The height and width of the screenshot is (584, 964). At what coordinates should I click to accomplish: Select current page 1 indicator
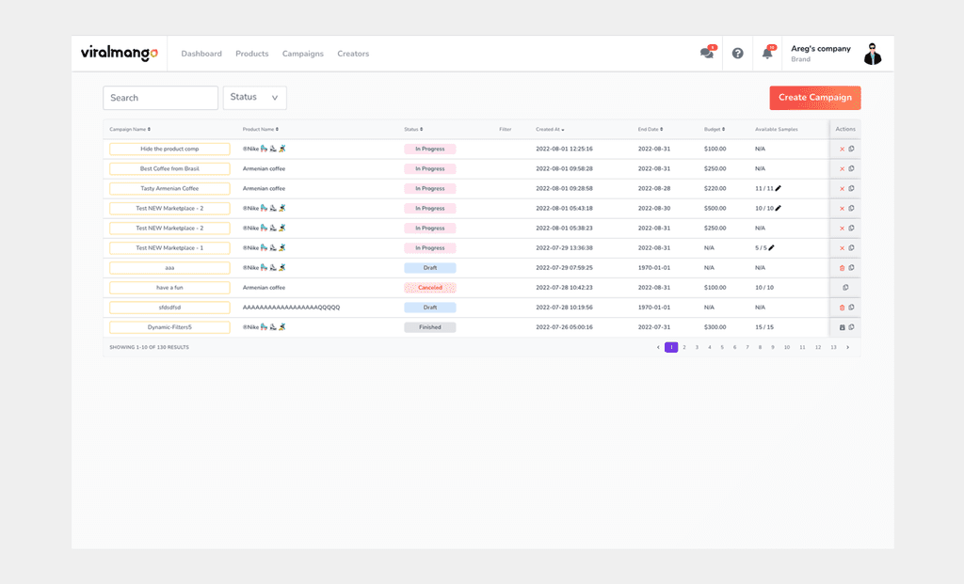671,348
